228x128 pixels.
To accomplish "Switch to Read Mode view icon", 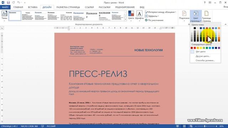I will (177, 126).
